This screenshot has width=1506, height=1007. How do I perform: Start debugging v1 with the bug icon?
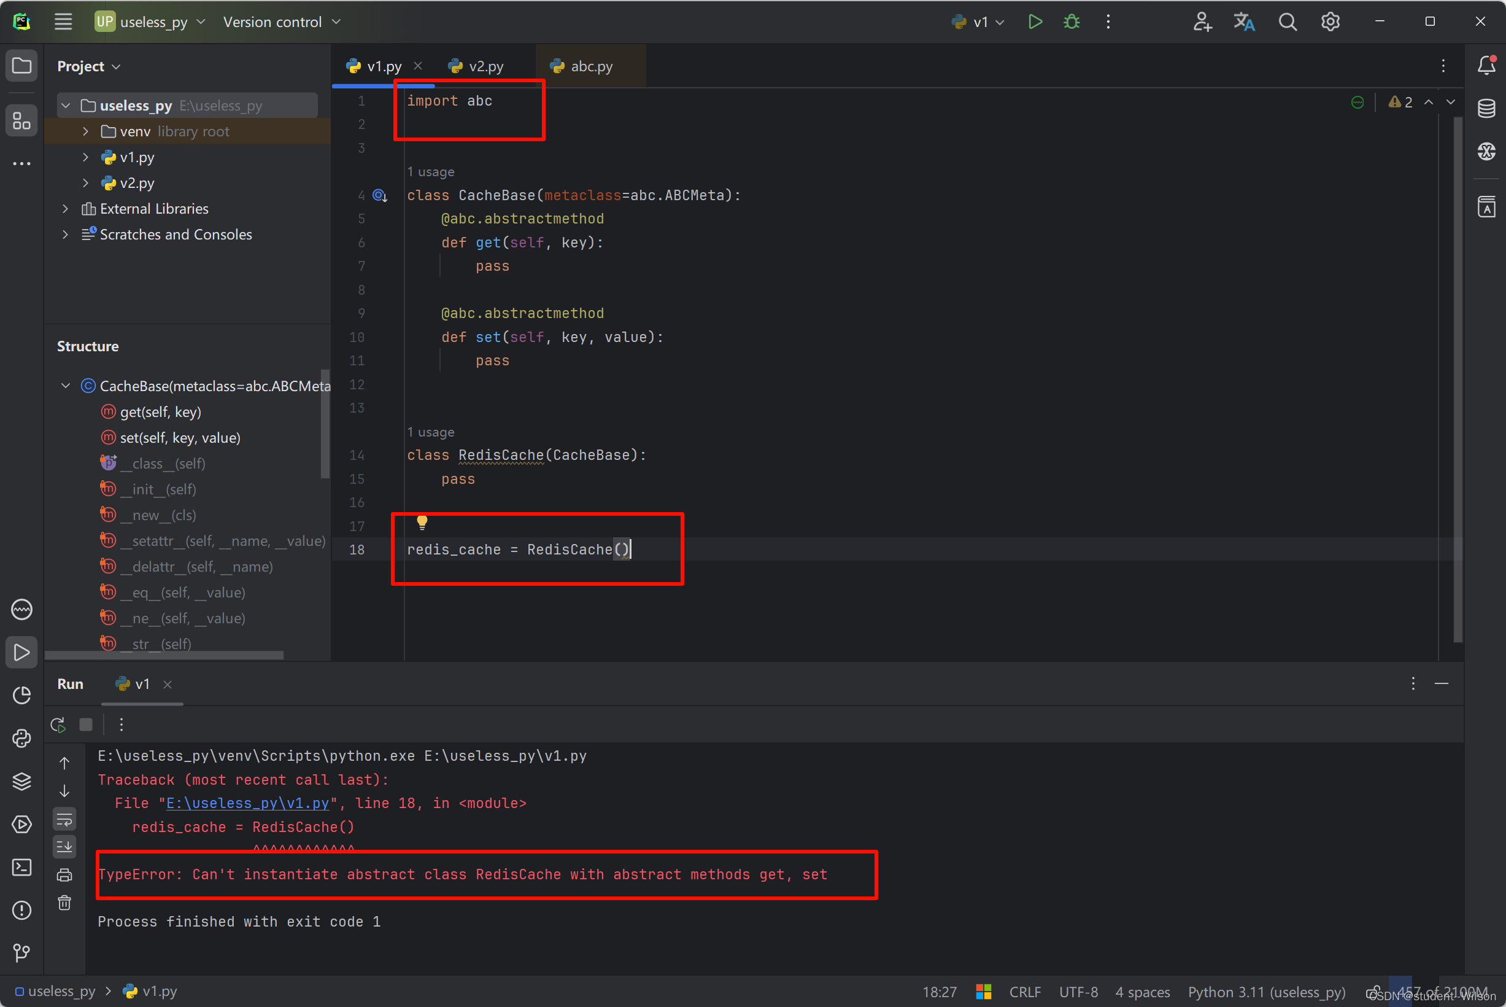1072,22
